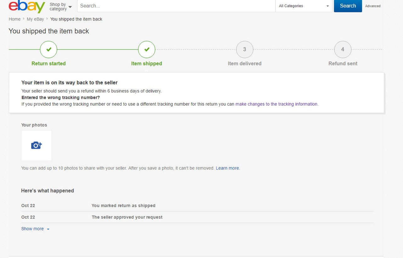This screenshot has height=258, width=403.
Task: Select the Return started step label
Action: (48, 64)
